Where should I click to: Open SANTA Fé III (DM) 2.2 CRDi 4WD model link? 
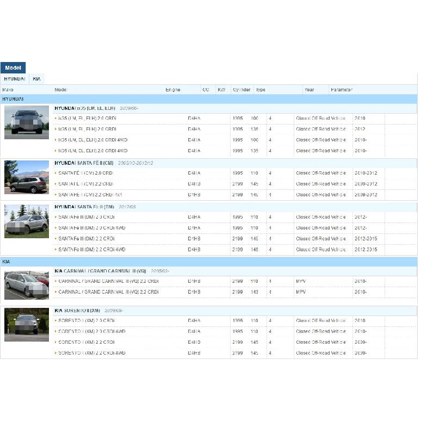92,250
